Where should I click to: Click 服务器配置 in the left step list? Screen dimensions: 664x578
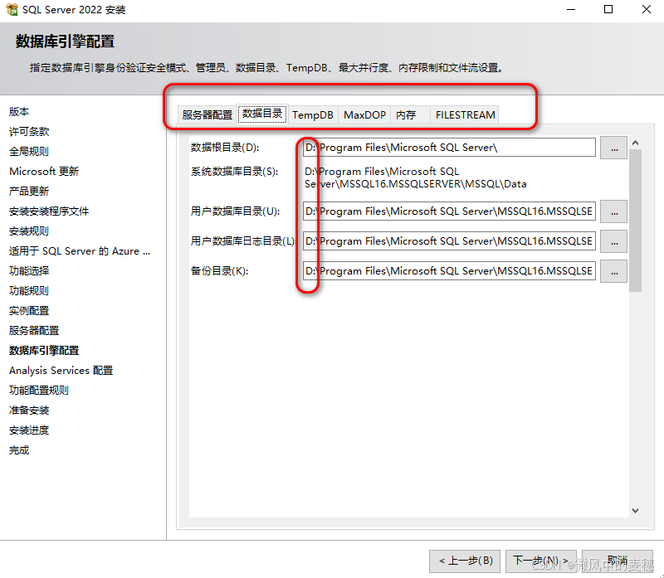pyautogui.click(x=34, y=331)
